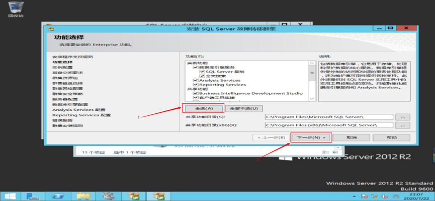Screen dimensions: 435x201
Task: Select the 实例配置 step
Action: (62, 68)
